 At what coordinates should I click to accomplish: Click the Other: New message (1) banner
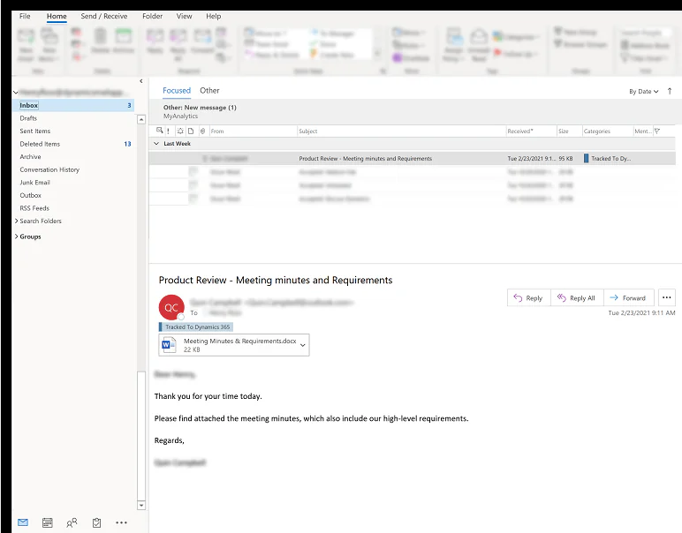(x=412, y=111)
